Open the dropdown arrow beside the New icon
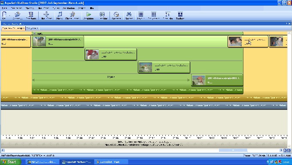This screenshot has width=292, height=165. 9,15
